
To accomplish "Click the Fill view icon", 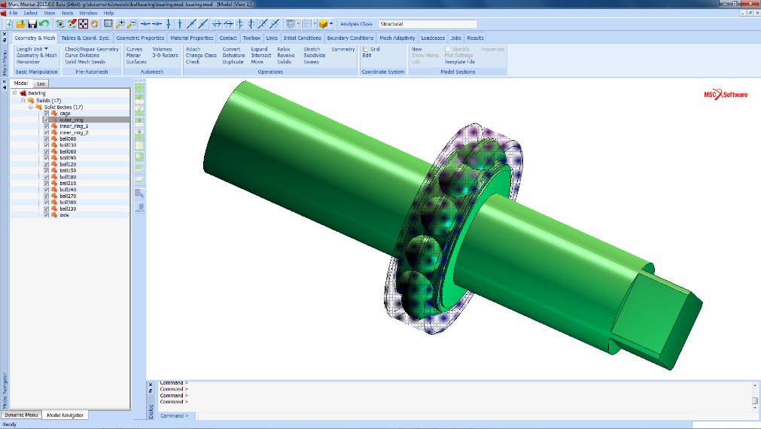I will (x=83, y=24).
